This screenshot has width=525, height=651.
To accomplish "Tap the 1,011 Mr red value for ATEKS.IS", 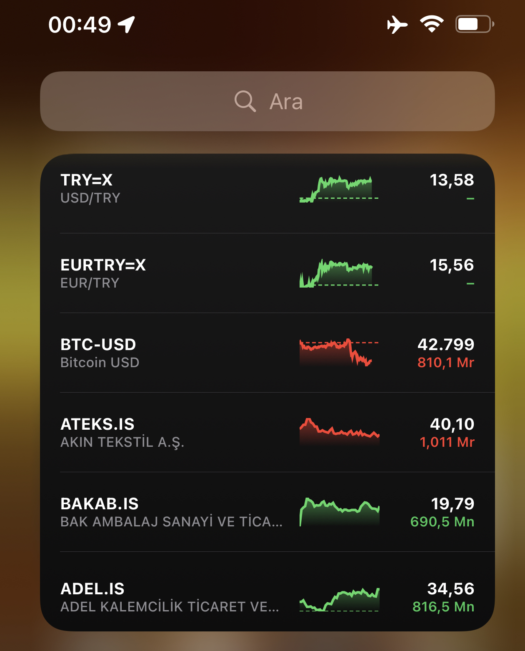I will (x=447, y=442).
